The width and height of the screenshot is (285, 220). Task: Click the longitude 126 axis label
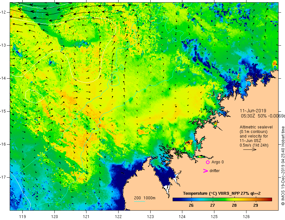[x=246, y=216]
